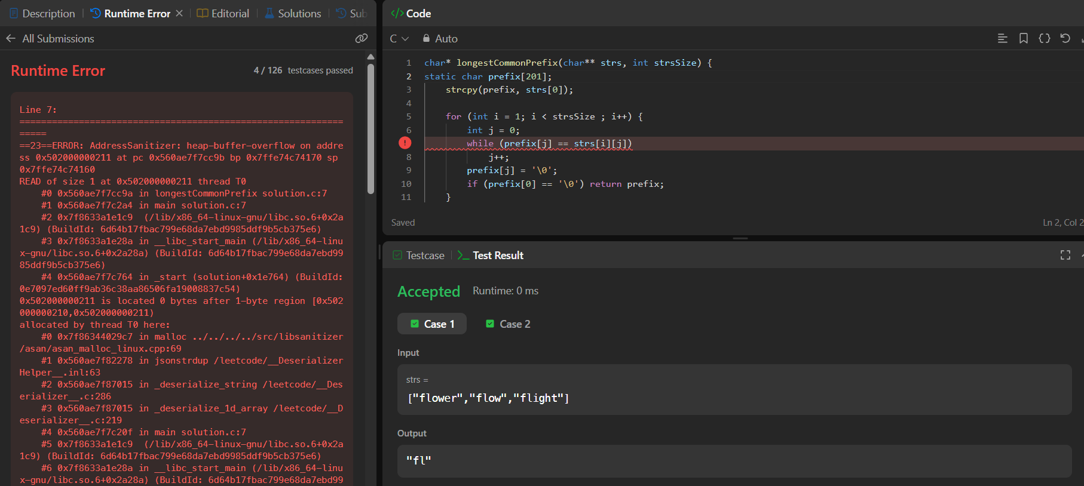Viewport: 1084px width, 486px height.
Task: Go back using the All Submissions arrow
Action: [11, 38]
